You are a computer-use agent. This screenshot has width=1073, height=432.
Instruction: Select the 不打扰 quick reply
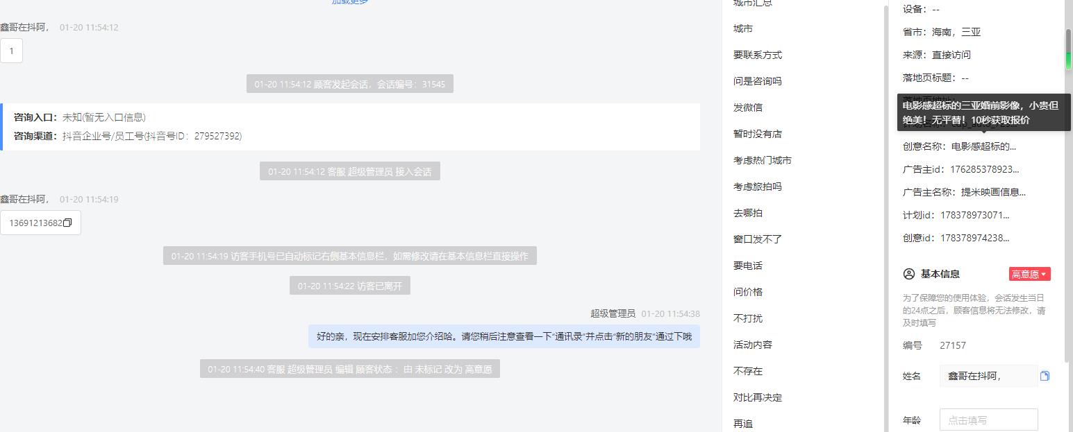point(748,318)
